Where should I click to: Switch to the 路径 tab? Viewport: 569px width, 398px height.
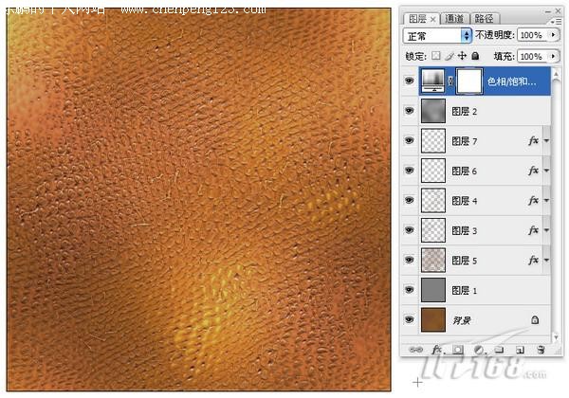point(484,17)
